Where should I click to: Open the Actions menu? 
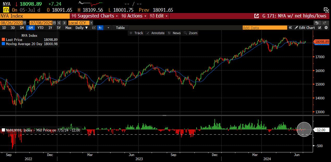134,16
